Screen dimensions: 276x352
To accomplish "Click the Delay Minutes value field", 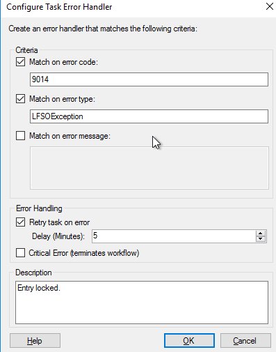I will [174, 236].
